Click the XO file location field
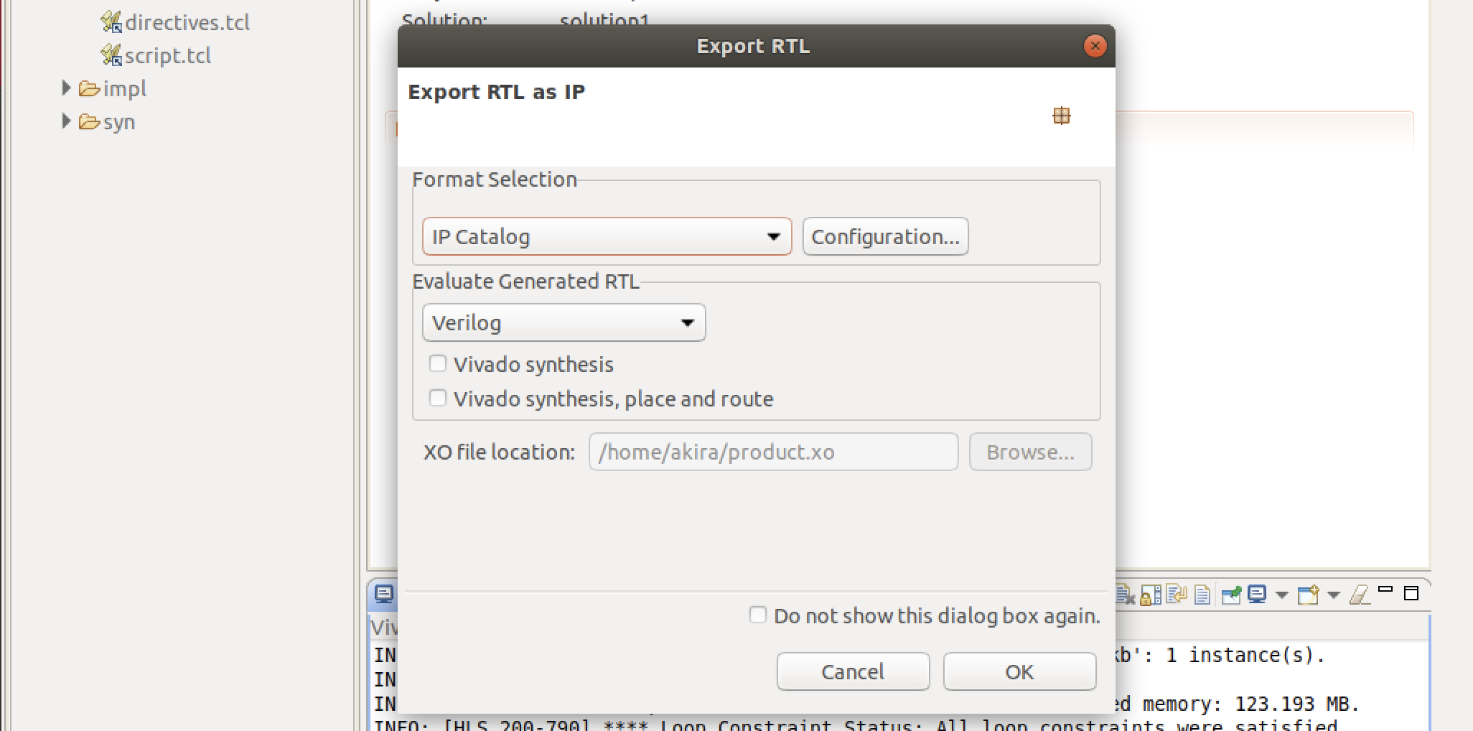The height and width of the screenshot is (731, 1473). tap(772, 452)
